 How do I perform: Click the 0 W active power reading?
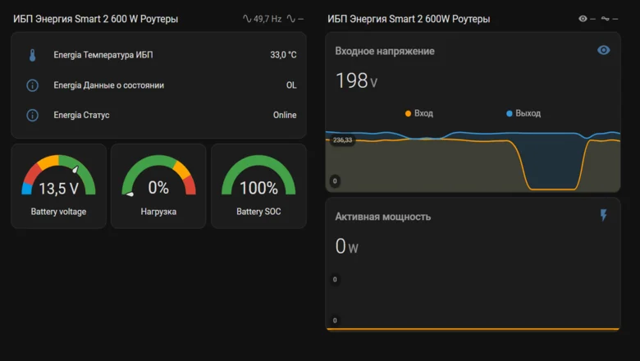pyautogui.click(x=346, y=246)
